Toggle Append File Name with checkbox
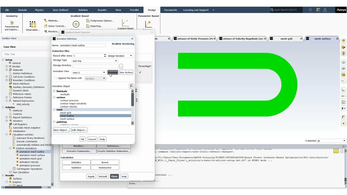The height and width of the screenshot is (195, 347). tap(56, 78)
